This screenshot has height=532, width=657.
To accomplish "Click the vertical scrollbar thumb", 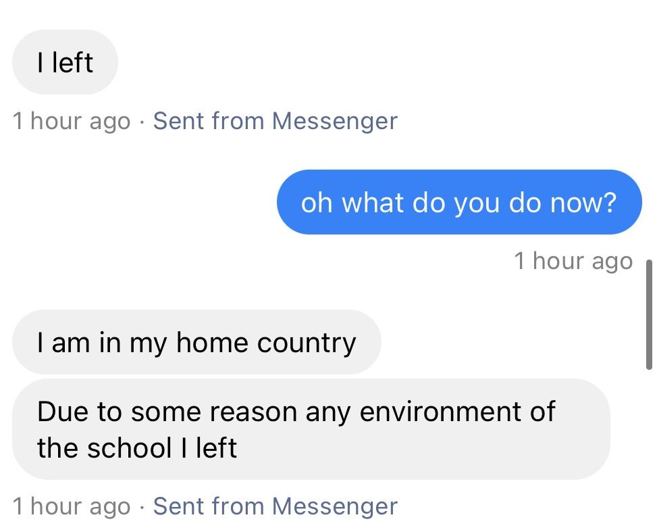I will tap(649, 314).
